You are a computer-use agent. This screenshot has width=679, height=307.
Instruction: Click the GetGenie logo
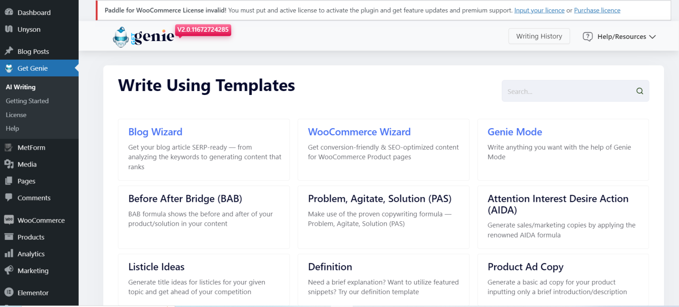click(144, 37)
